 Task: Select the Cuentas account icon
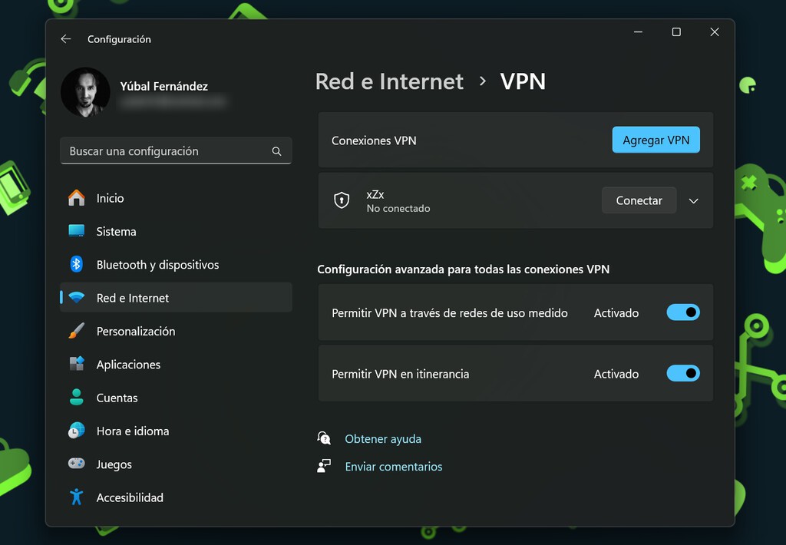pos(77,398)
